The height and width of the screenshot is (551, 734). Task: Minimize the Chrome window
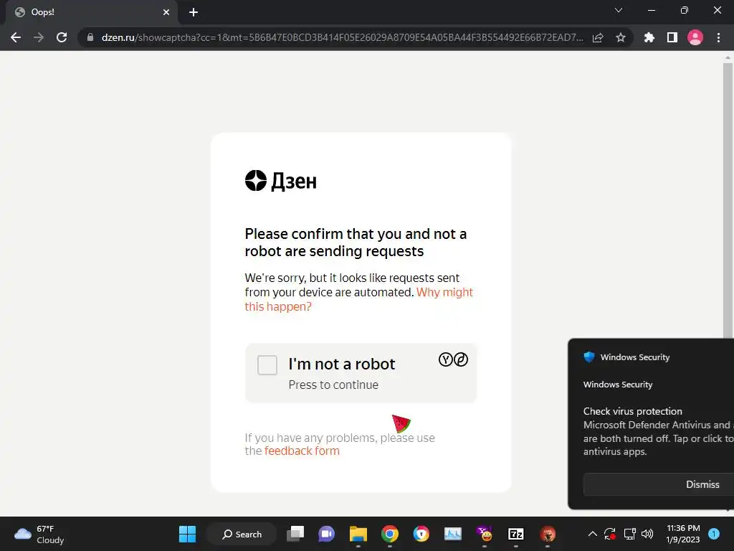(x=651, y=10)
